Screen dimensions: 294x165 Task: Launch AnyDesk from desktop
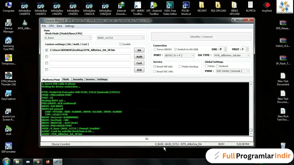click(x=267, y=7)
